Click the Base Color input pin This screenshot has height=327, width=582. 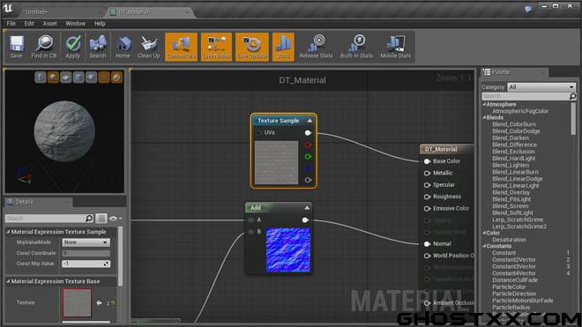tap(427, 161)
